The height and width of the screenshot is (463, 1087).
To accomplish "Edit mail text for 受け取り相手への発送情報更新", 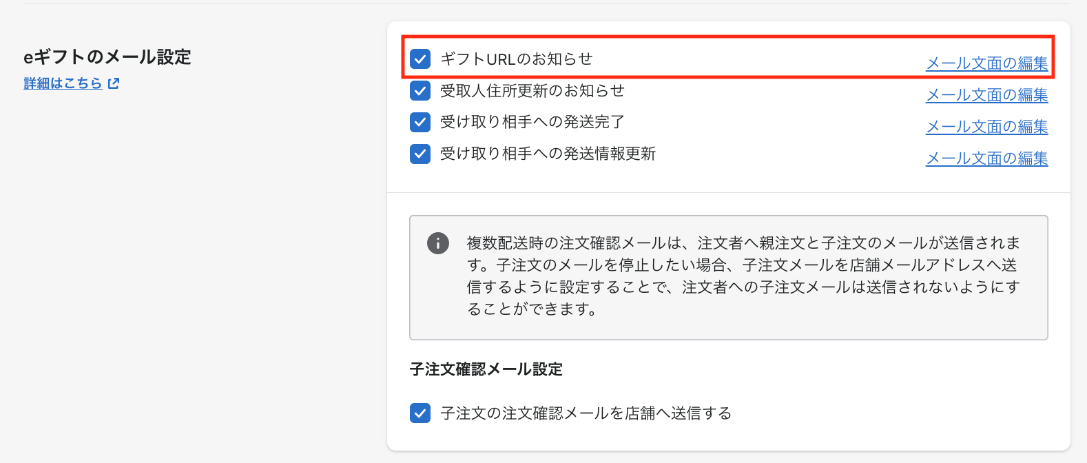I will click(x=986, y=158).
